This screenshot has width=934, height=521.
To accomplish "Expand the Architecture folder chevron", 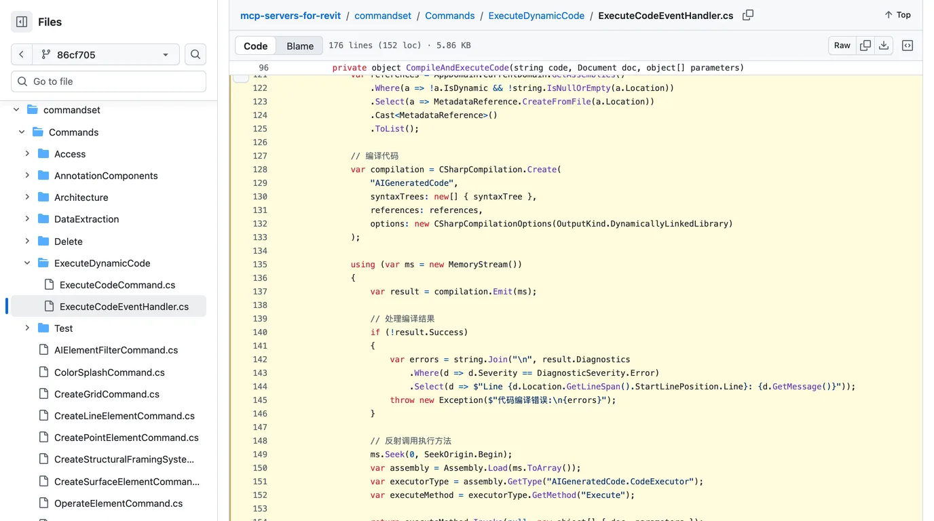I will [x=27, y=197].
